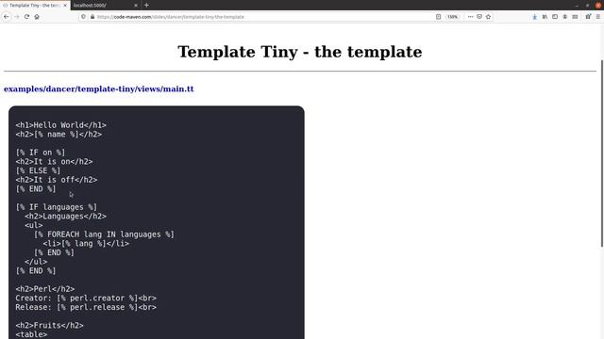This screenshot has width=604, height=339.
Task: Click the 'Release: [% perl.release %]' line
Action: pyautogui.click(x=86, y=307)
